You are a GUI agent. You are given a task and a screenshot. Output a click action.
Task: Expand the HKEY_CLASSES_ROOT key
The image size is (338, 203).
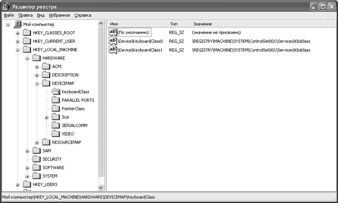click(x=18, y=33)
